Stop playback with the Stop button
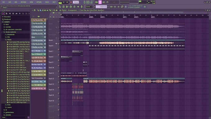 pyautogui.click(x=67, y=2)
